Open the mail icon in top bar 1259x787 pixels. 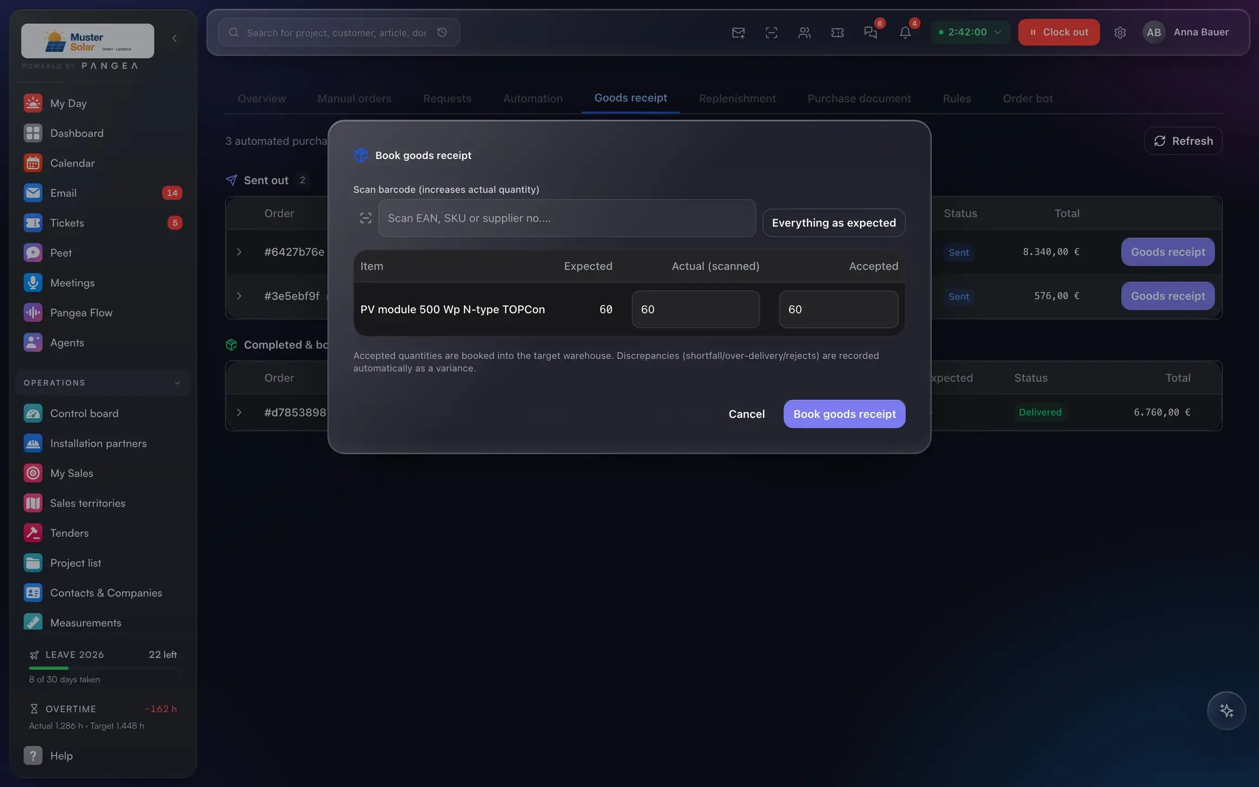click(x=738, y=33)
